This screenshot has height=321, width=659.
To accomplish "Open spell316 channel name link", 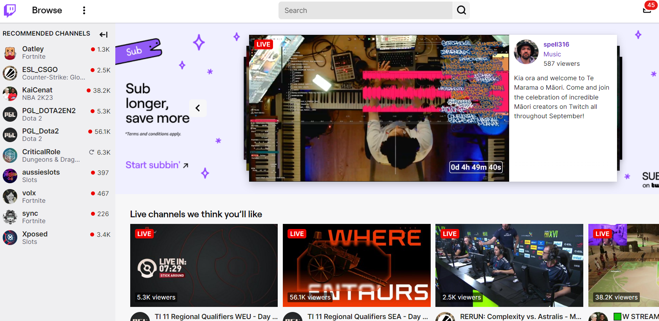I will (556, 45).
